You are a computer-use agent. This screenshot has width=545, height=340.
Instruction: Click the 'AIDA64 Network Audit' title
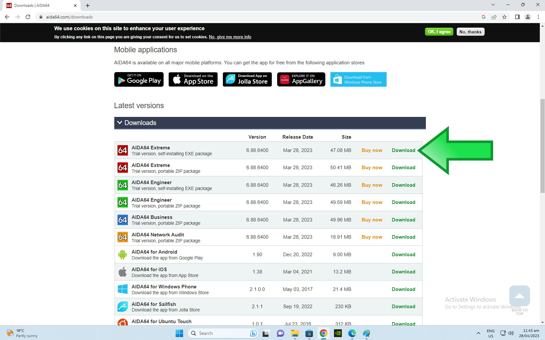(158, 235)
